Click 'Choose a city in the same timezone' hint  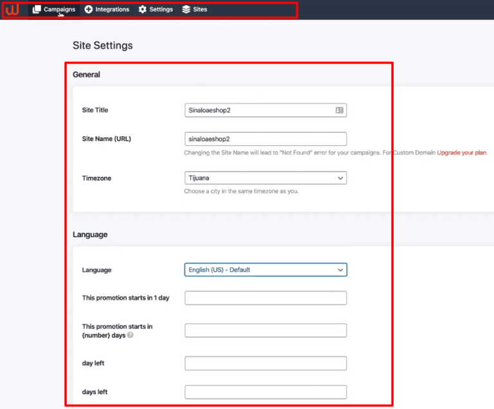(241, 191)
